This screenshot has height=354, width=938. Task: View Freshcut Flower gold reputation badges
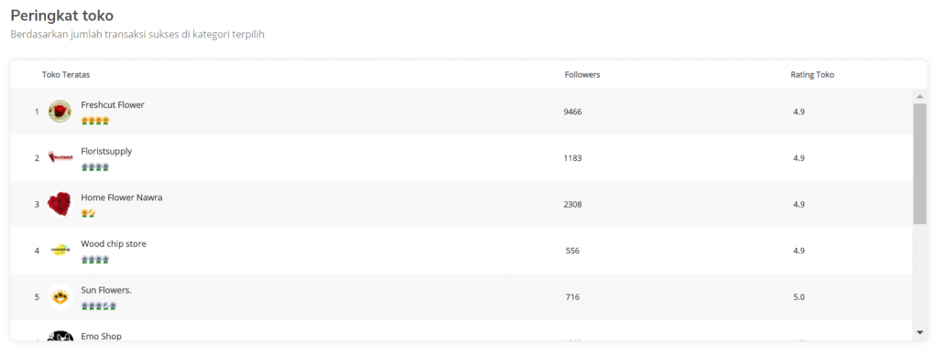[x=95, y=121]
